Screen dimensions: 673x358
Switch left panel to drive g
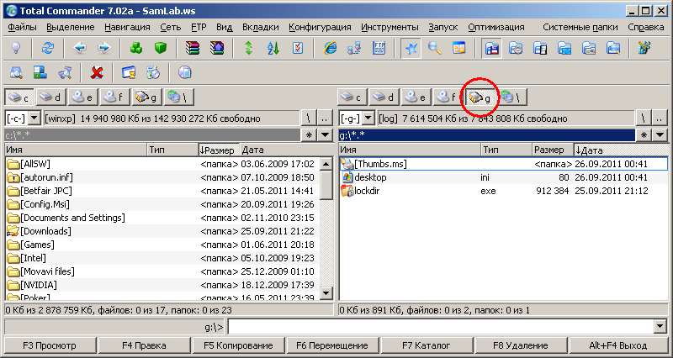146,97
